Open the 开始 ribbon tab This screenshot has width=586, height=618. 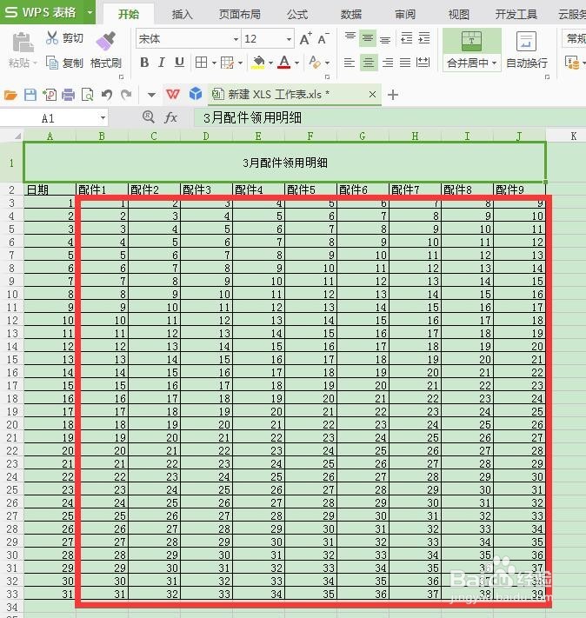(129, 15)
